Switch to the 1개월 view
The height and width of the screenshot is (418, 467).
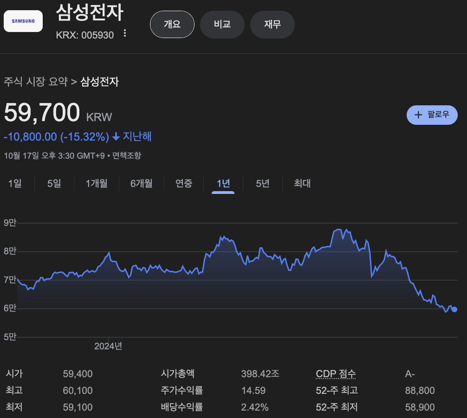tap(96, 184)
